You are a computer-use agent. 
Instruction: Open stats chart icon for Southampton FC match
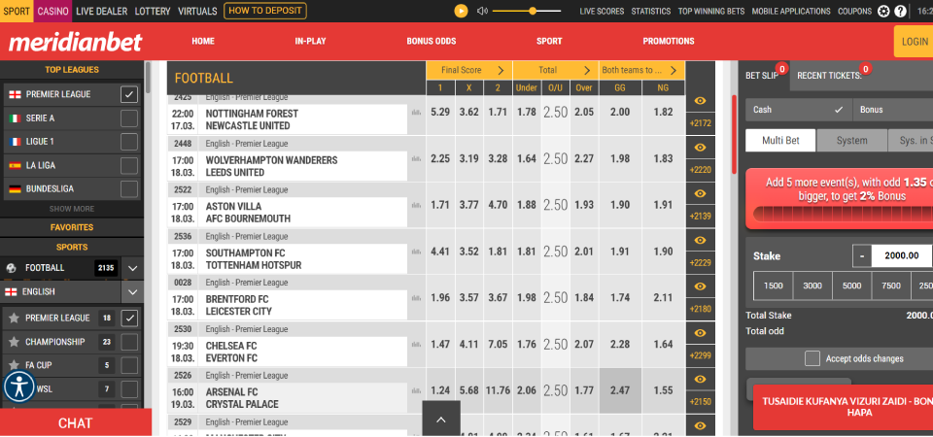pos(416,252)
